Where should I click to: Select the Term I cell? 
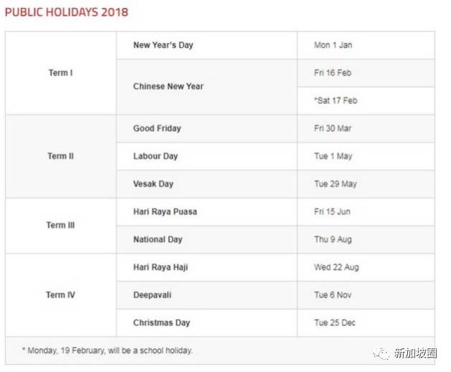(x=60, y=73)
